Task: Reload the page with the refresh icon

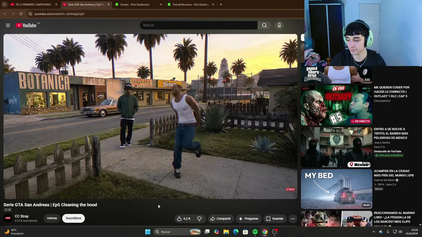Action: (x=21, y=14)
